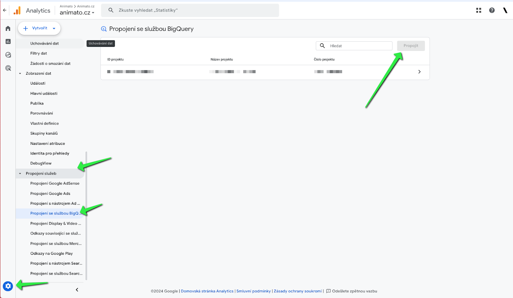This screenshot has height=298, width=513.
Task: Open the Advertising icon in left rail
Action: [8, 68]
